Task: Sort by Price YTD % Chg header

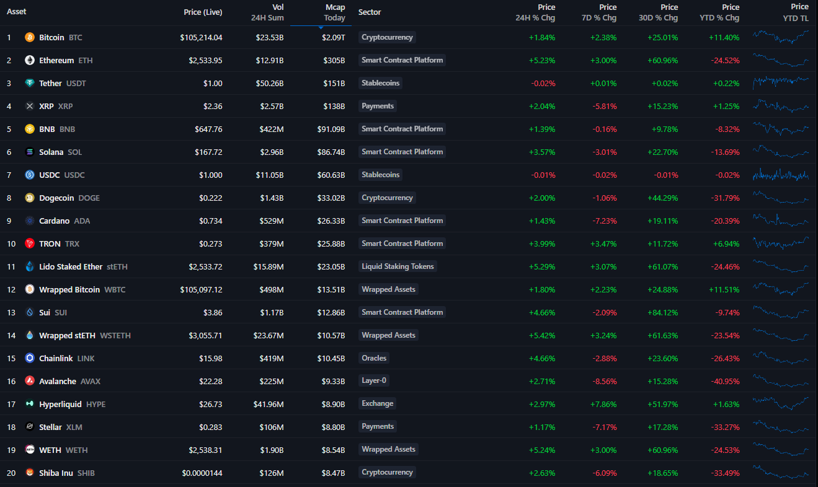Action: (x=719, y=12)
